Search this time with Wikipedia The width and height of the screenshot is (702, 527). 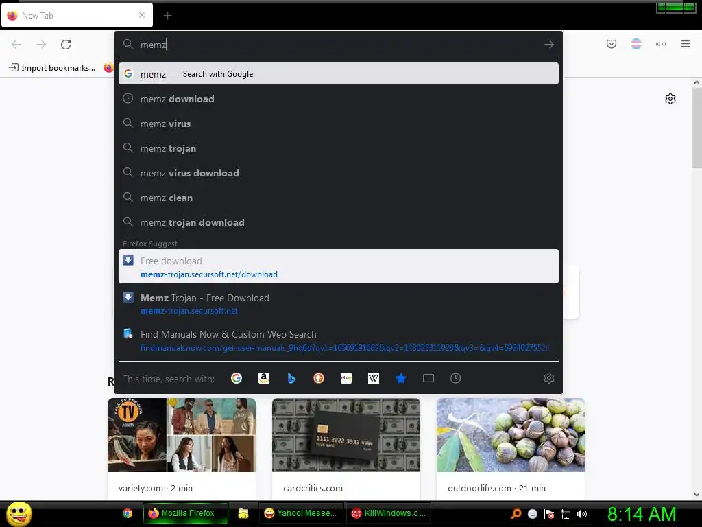point(374,378)
